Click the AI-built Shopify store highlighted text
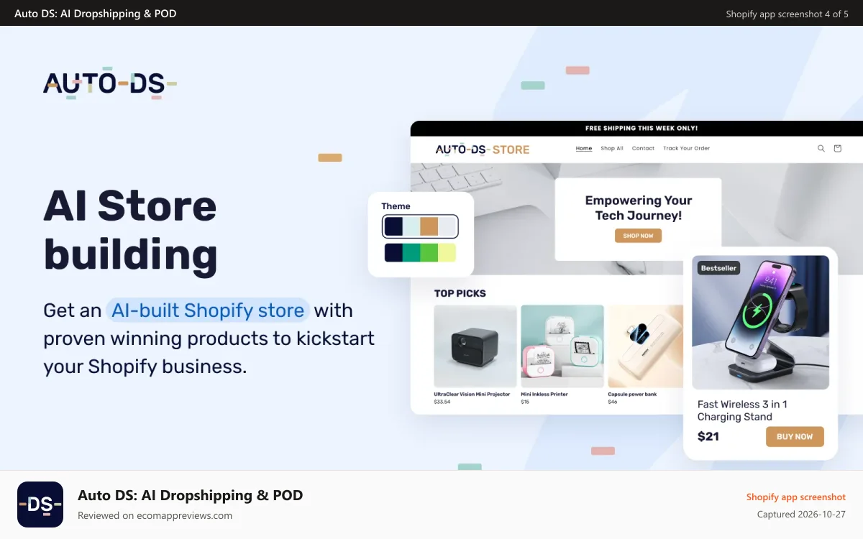This screenshot has width=863, height=539. [x=208, y=310]
